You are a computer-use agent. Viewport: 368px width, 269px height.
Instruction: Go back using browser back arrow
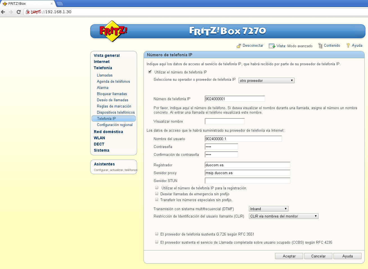point(3,12)
